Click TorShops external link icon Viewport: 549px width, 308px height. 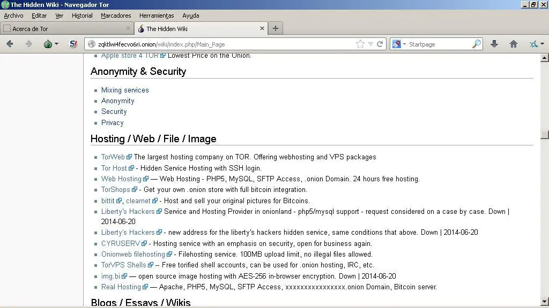pos(135,190)
